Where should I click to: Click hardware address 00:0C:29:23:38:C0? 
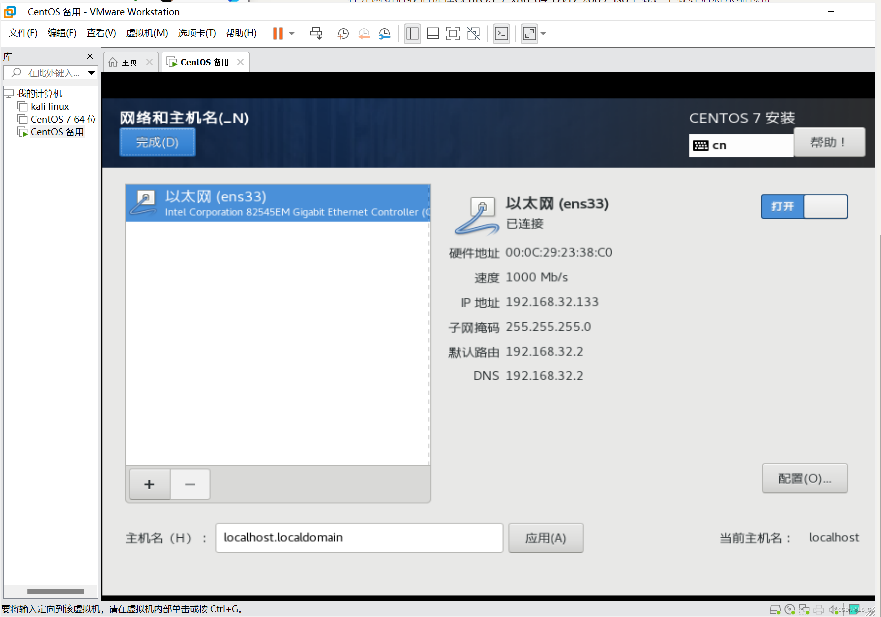pyautogui.click(x=559, y=253)
